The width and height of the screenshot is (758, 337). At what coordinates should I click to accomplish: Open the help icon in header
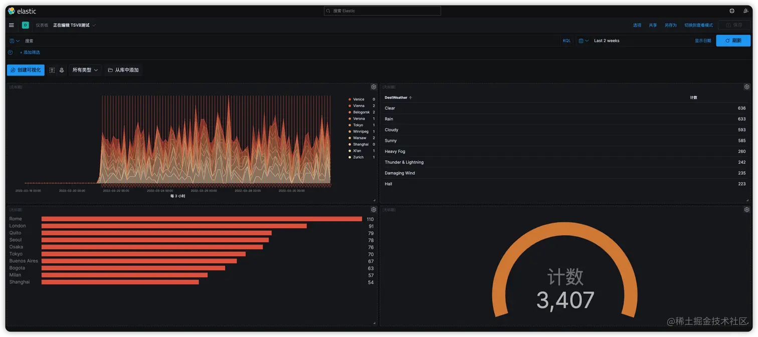coord(732,11)
